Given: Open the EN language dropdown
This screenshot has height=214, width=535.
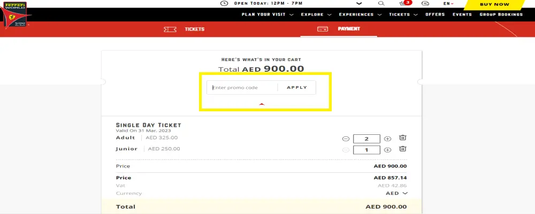Looking at the screenshot, I should 448,4.
